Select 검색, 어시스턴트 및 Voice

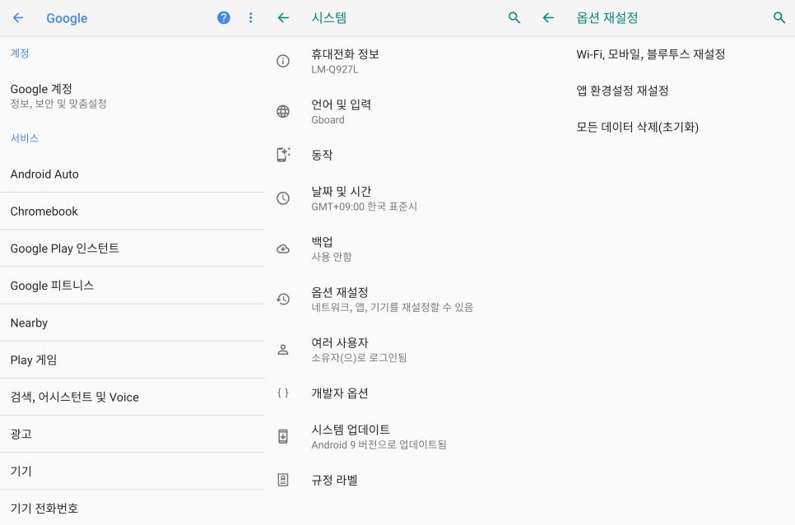[x=132, y=397]
